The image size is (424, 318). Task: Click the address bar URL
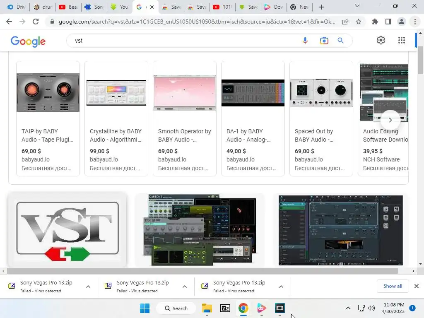[197, 22]
